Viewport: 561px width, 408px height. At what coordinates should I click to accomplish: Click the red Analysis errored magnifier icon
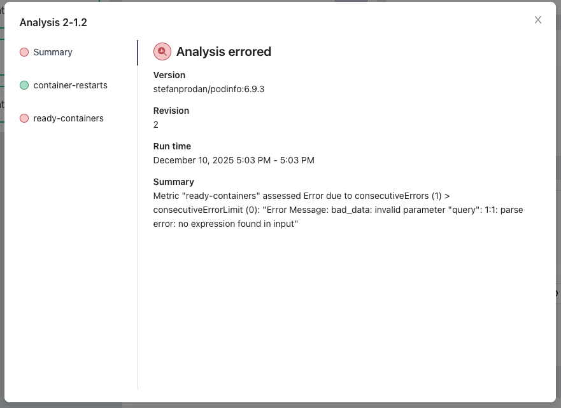tap(162, 51)
